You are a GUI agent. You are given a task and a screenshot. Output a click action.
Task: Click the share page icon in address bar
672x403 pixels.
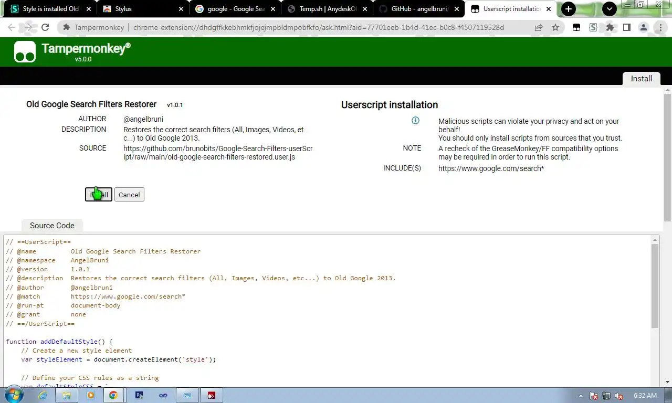tap(539, 28)
